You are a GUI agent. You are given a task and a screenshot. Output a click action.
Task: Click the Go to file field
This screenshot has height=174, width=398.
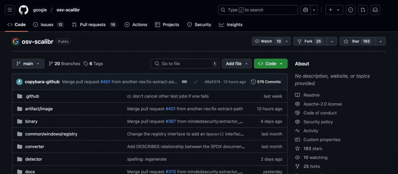pos(185,64)
